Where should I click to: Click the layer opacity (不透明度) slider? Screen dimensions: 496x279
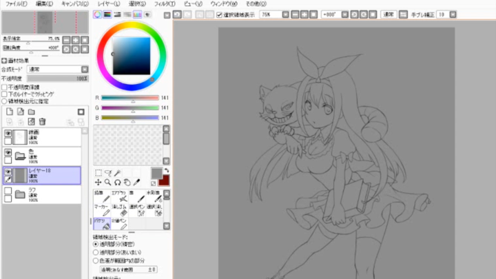coord(58,79)
